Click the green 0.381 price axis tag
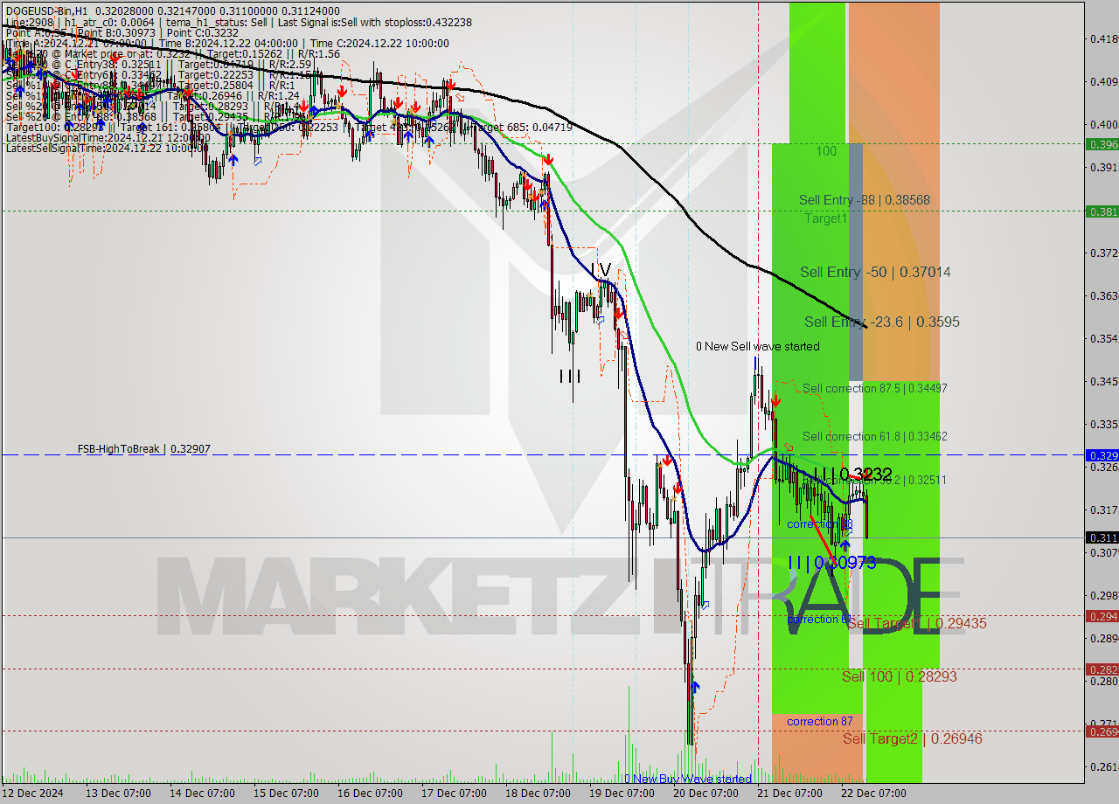Screen dimensions: 1119x804 point(1102,211)
